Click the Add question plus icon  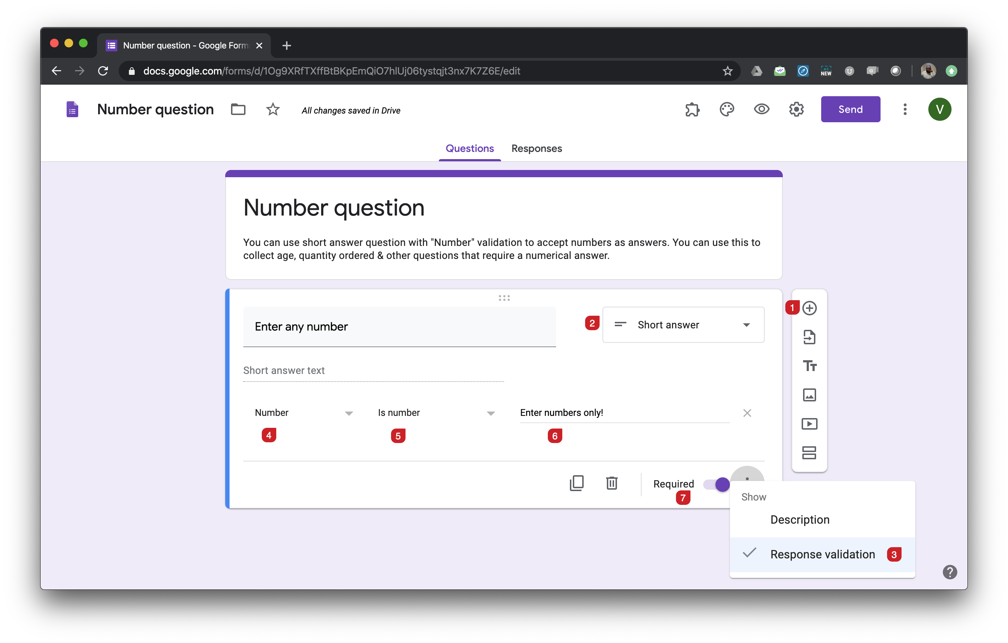point(809,308)
